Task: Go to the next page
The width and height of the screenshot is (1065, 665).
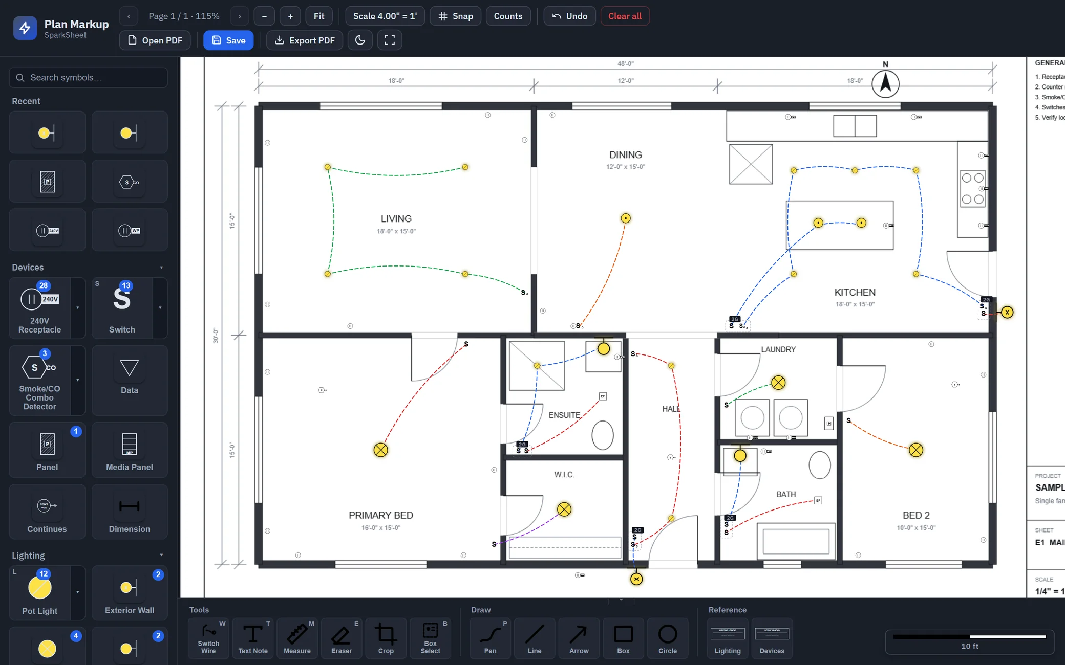Action: (239, 16)
